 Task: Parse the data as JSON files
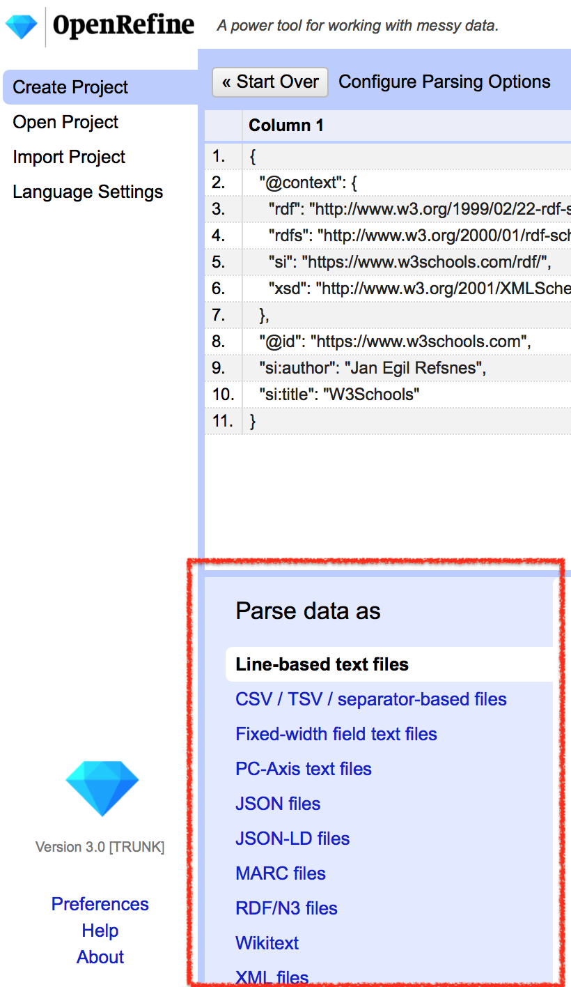click(x=278, y=804)
